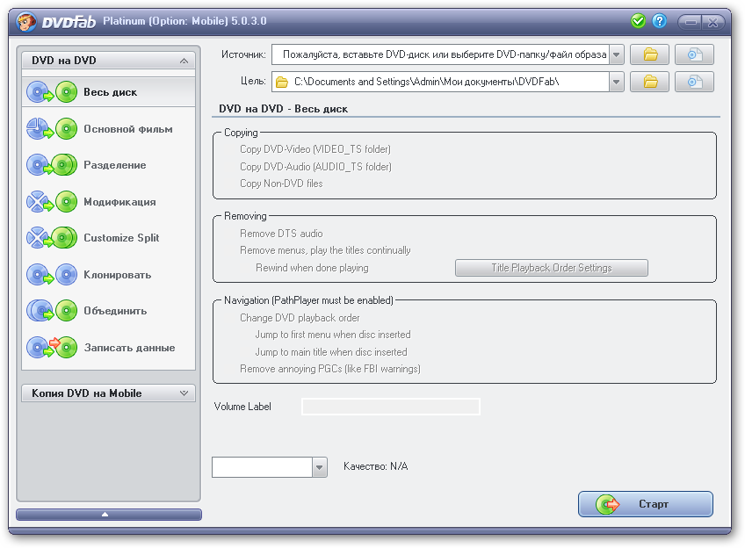Open the blue help question mark icon
745x548 pixels.
[660, 21]
